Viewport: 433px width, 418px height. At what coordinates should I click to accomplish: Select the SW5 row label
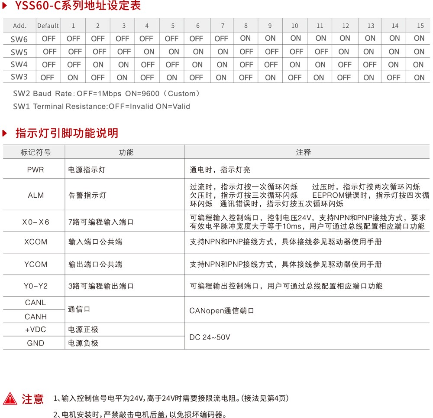coord(19,52)
